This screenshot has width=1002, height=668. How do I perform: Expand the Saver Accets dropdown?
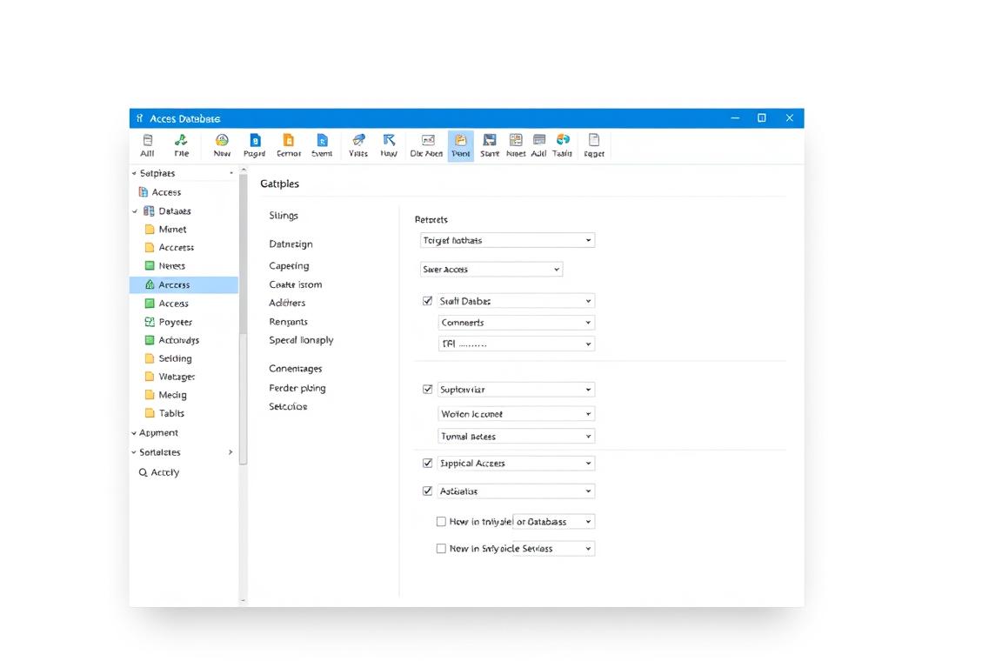491,270
